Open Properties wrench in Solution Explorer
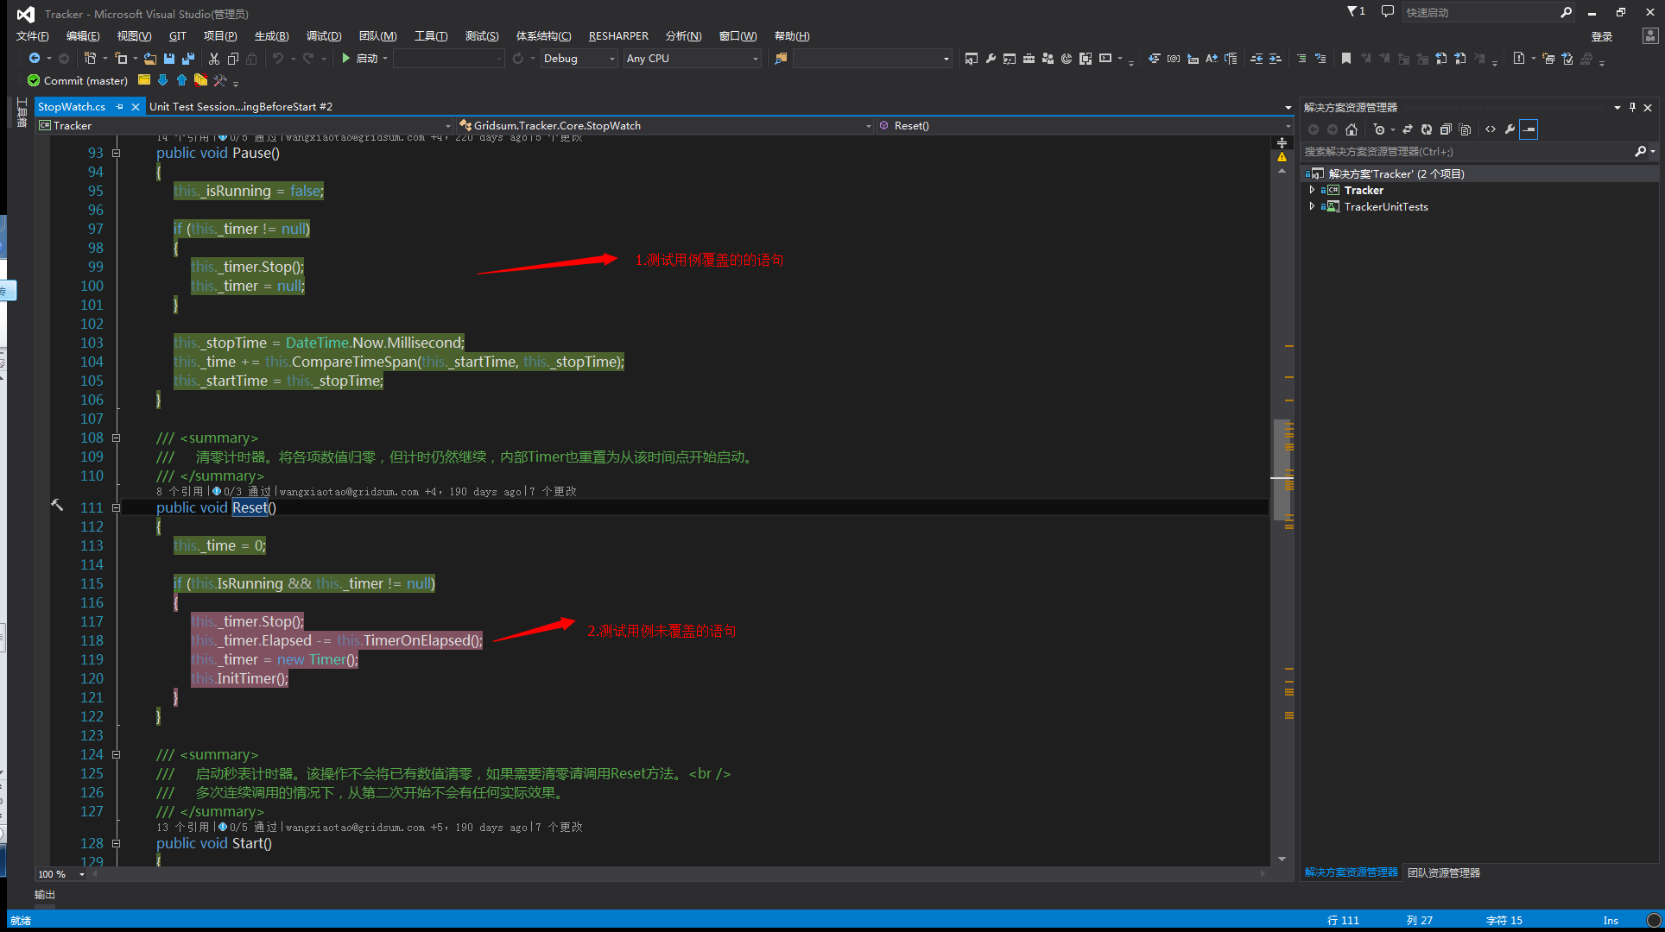This screenshot has width=1665, height=932. coord(1510,129)
